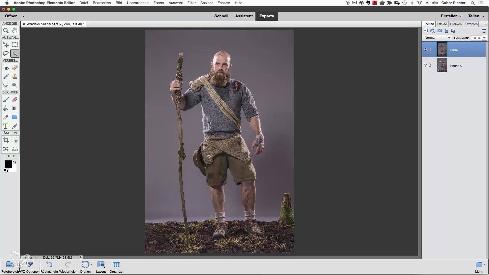
Task: Open the Erstellen dropdown menu
Action: (x=451, y=16)
